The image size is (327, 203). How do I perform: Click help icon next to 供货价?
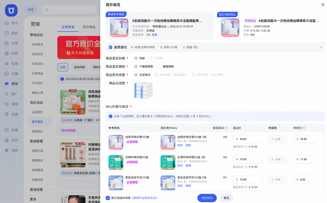303,128
